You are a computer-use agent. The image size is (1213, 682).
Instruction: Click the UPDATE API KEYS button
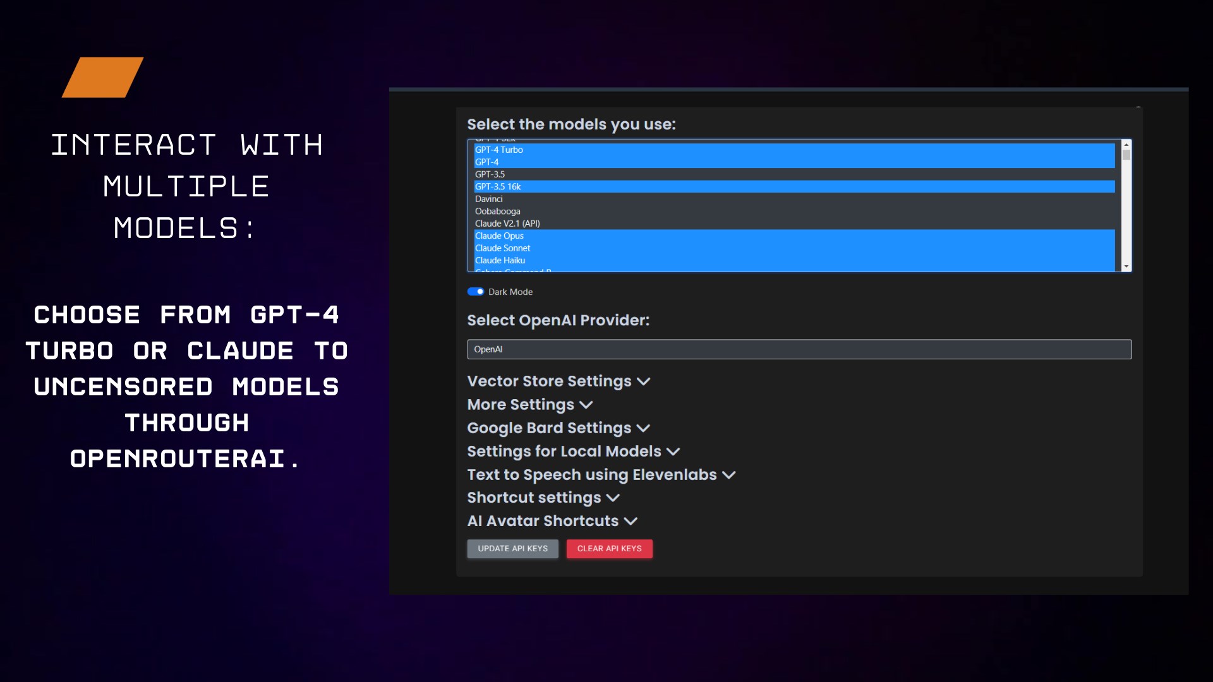(x=512, y=549)
